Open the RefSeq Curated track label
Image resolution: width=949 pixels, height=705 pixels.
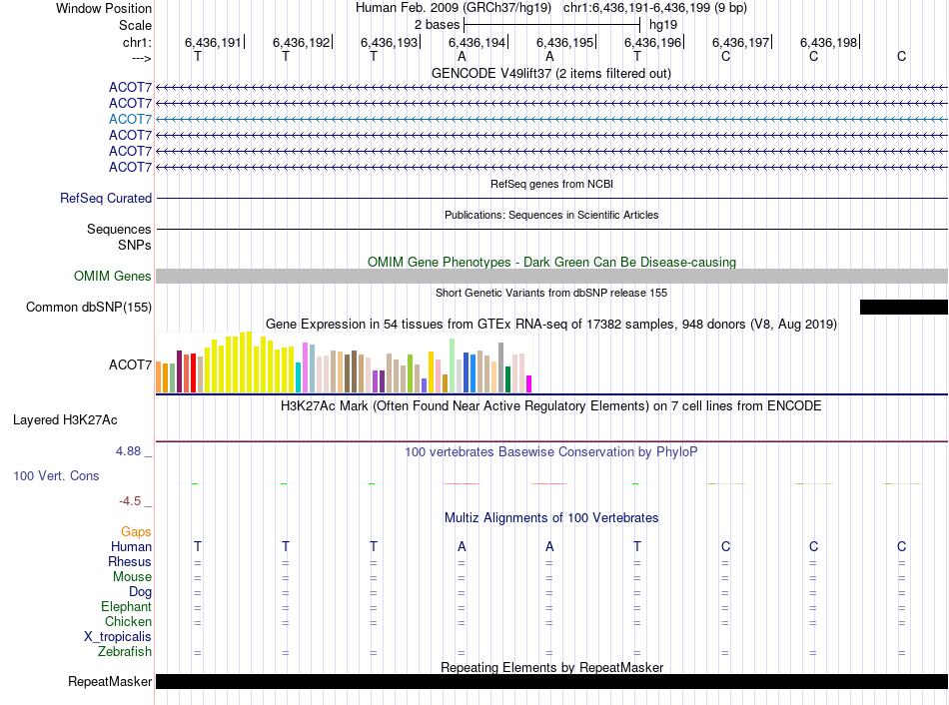(106, 199)
